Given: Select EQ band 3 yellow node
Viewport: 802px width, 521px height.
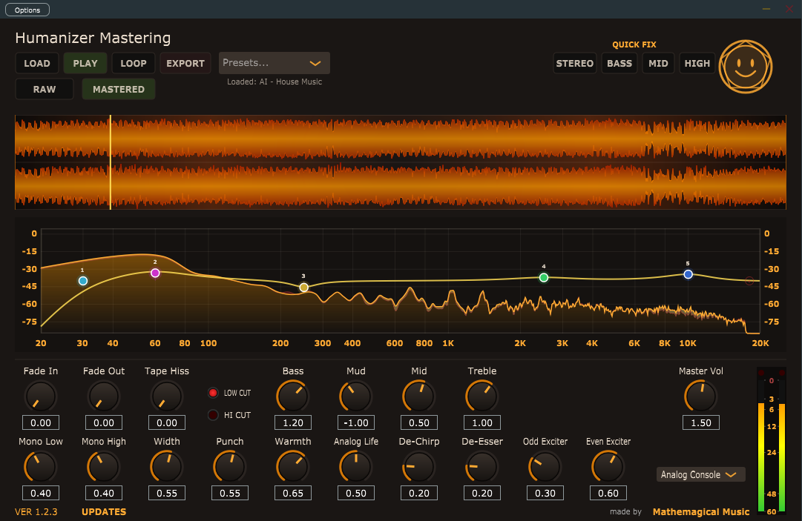Looking at the screenshot, I should (x=304, y=287).
